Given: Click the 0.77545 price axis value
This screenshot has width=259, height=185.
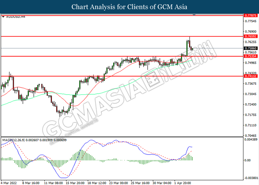Looking at the screenshot, I should pos(251,21).
